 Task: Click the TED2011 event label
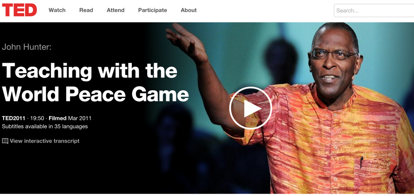point(13,118)
